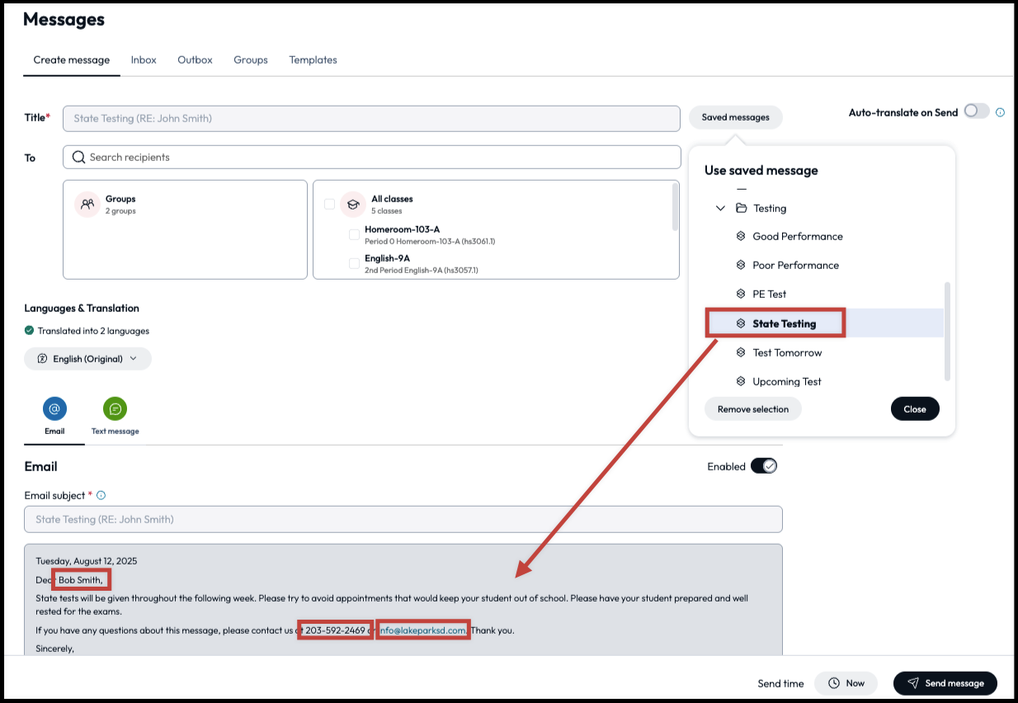
Task: Disable the Email Enabled toggle
Action: click(x=763, y=466)
